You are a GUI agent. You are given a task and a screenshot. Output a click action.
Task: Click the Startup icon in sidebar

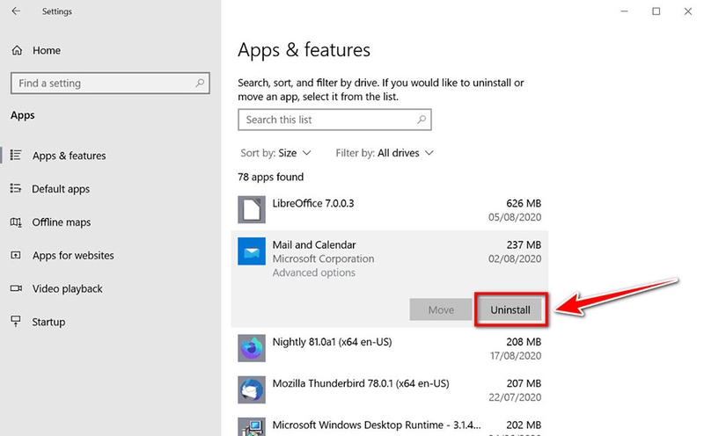16,322
